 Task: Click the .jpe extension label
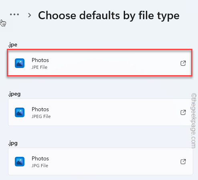pyautogui.click(x=13, y=45)
